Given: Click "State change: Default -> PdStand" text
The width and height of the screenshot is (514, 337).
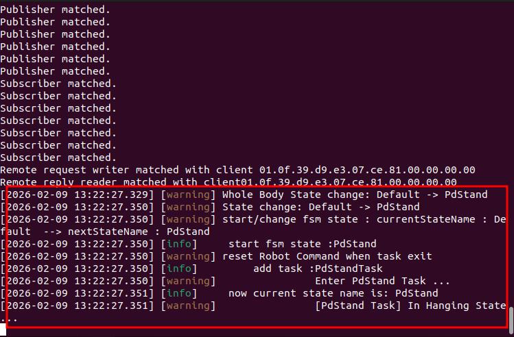Looking at the screenshot, I should point(321,207).
